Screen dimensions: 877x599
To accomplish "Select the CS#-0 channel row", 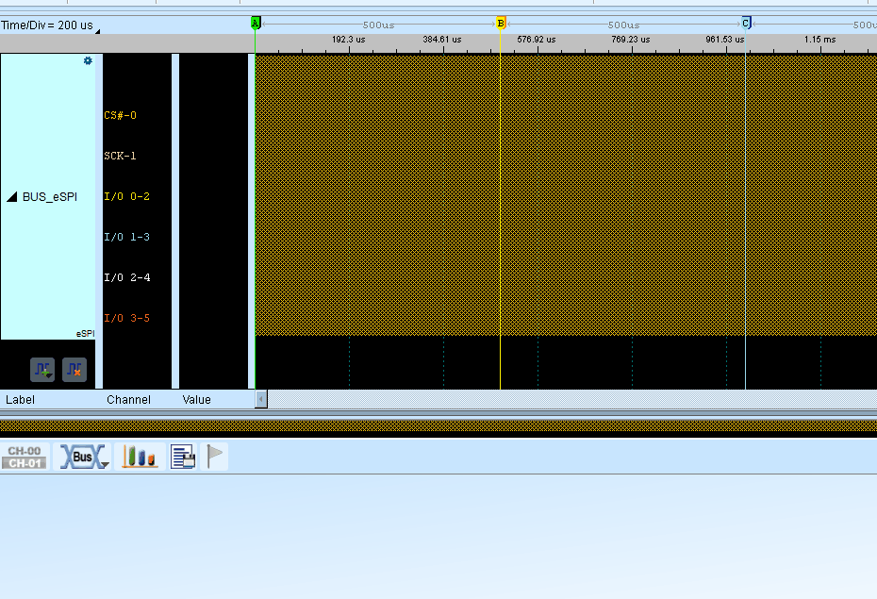I will point(120,115).
